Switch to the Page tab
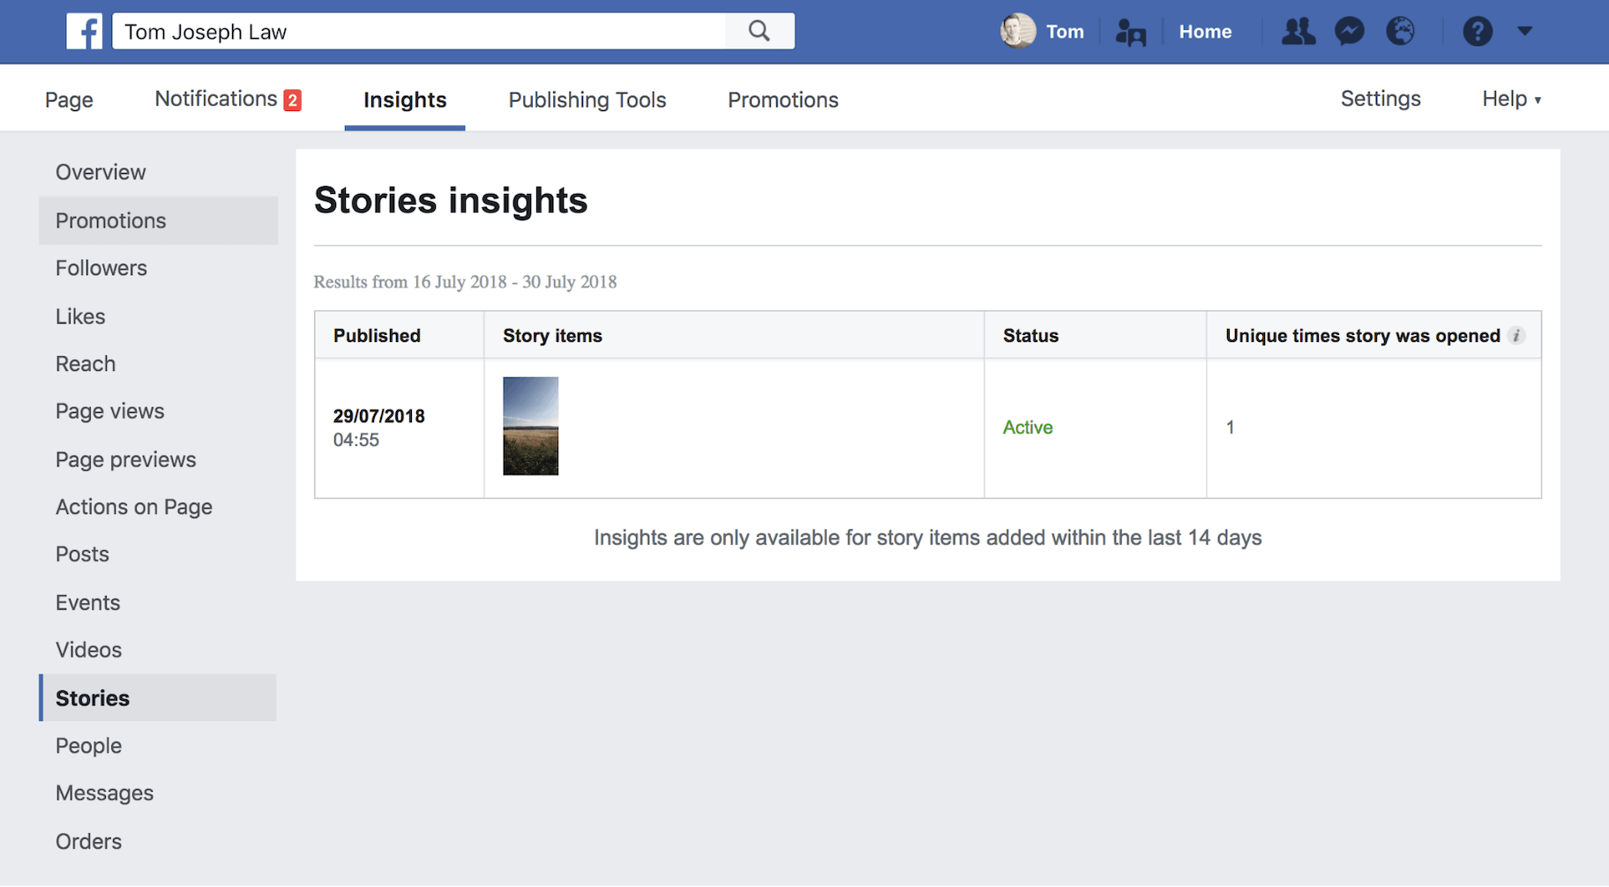 point(69,99)
